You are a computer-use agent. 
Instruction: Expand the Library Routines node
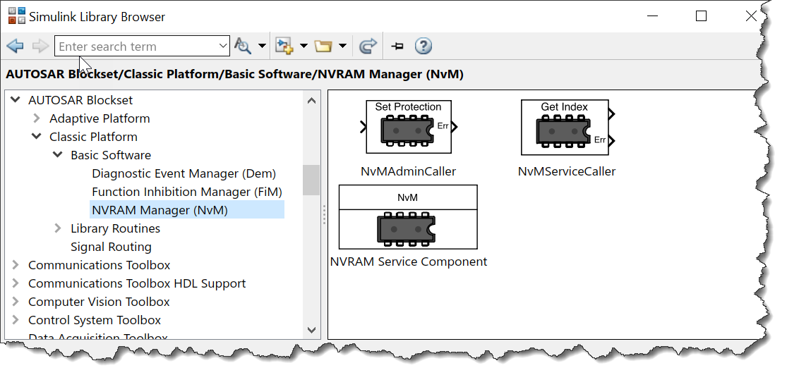click(58, 228)
